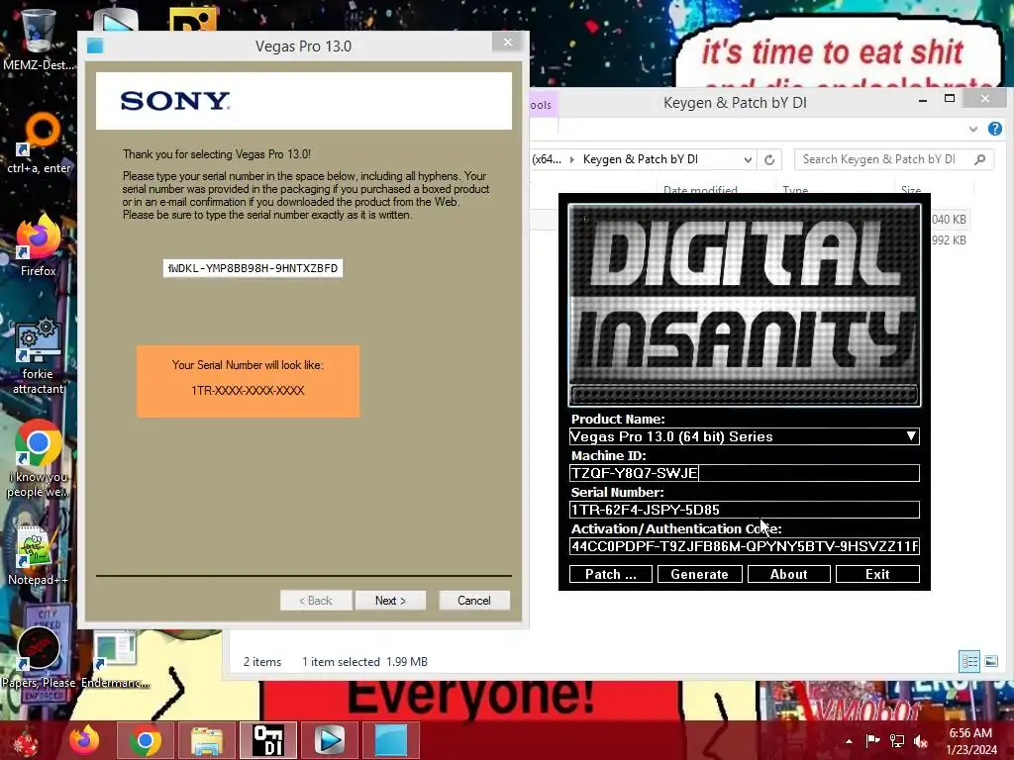Click the Type column header in Explorer

tap(795, 190)
